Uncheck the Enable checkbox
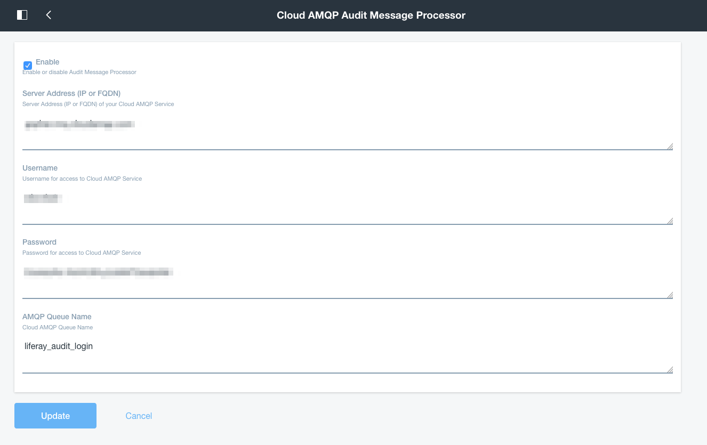The image size is (707, 445). click(x=28, y=66)
